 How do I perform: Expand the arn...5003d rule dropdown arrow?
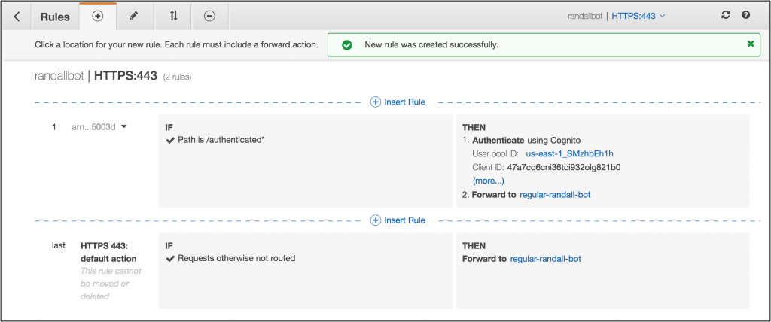point(124,126)
